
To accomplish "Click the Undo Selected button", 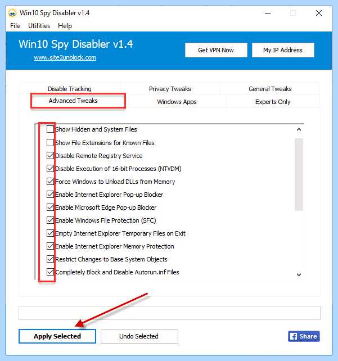I will (139, 336).
